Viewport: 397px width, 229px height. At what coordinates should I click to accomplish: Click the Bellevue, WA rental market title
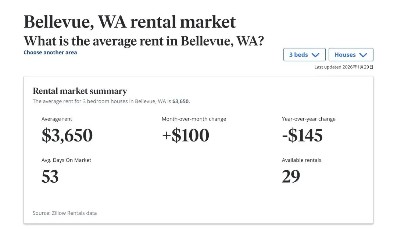130,22
